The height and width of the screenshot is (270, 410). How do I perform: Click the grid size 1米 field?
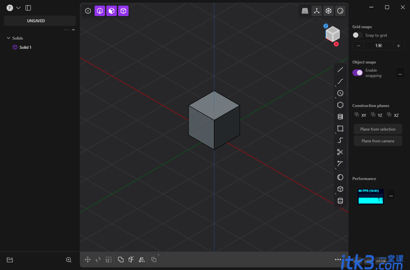379,46
